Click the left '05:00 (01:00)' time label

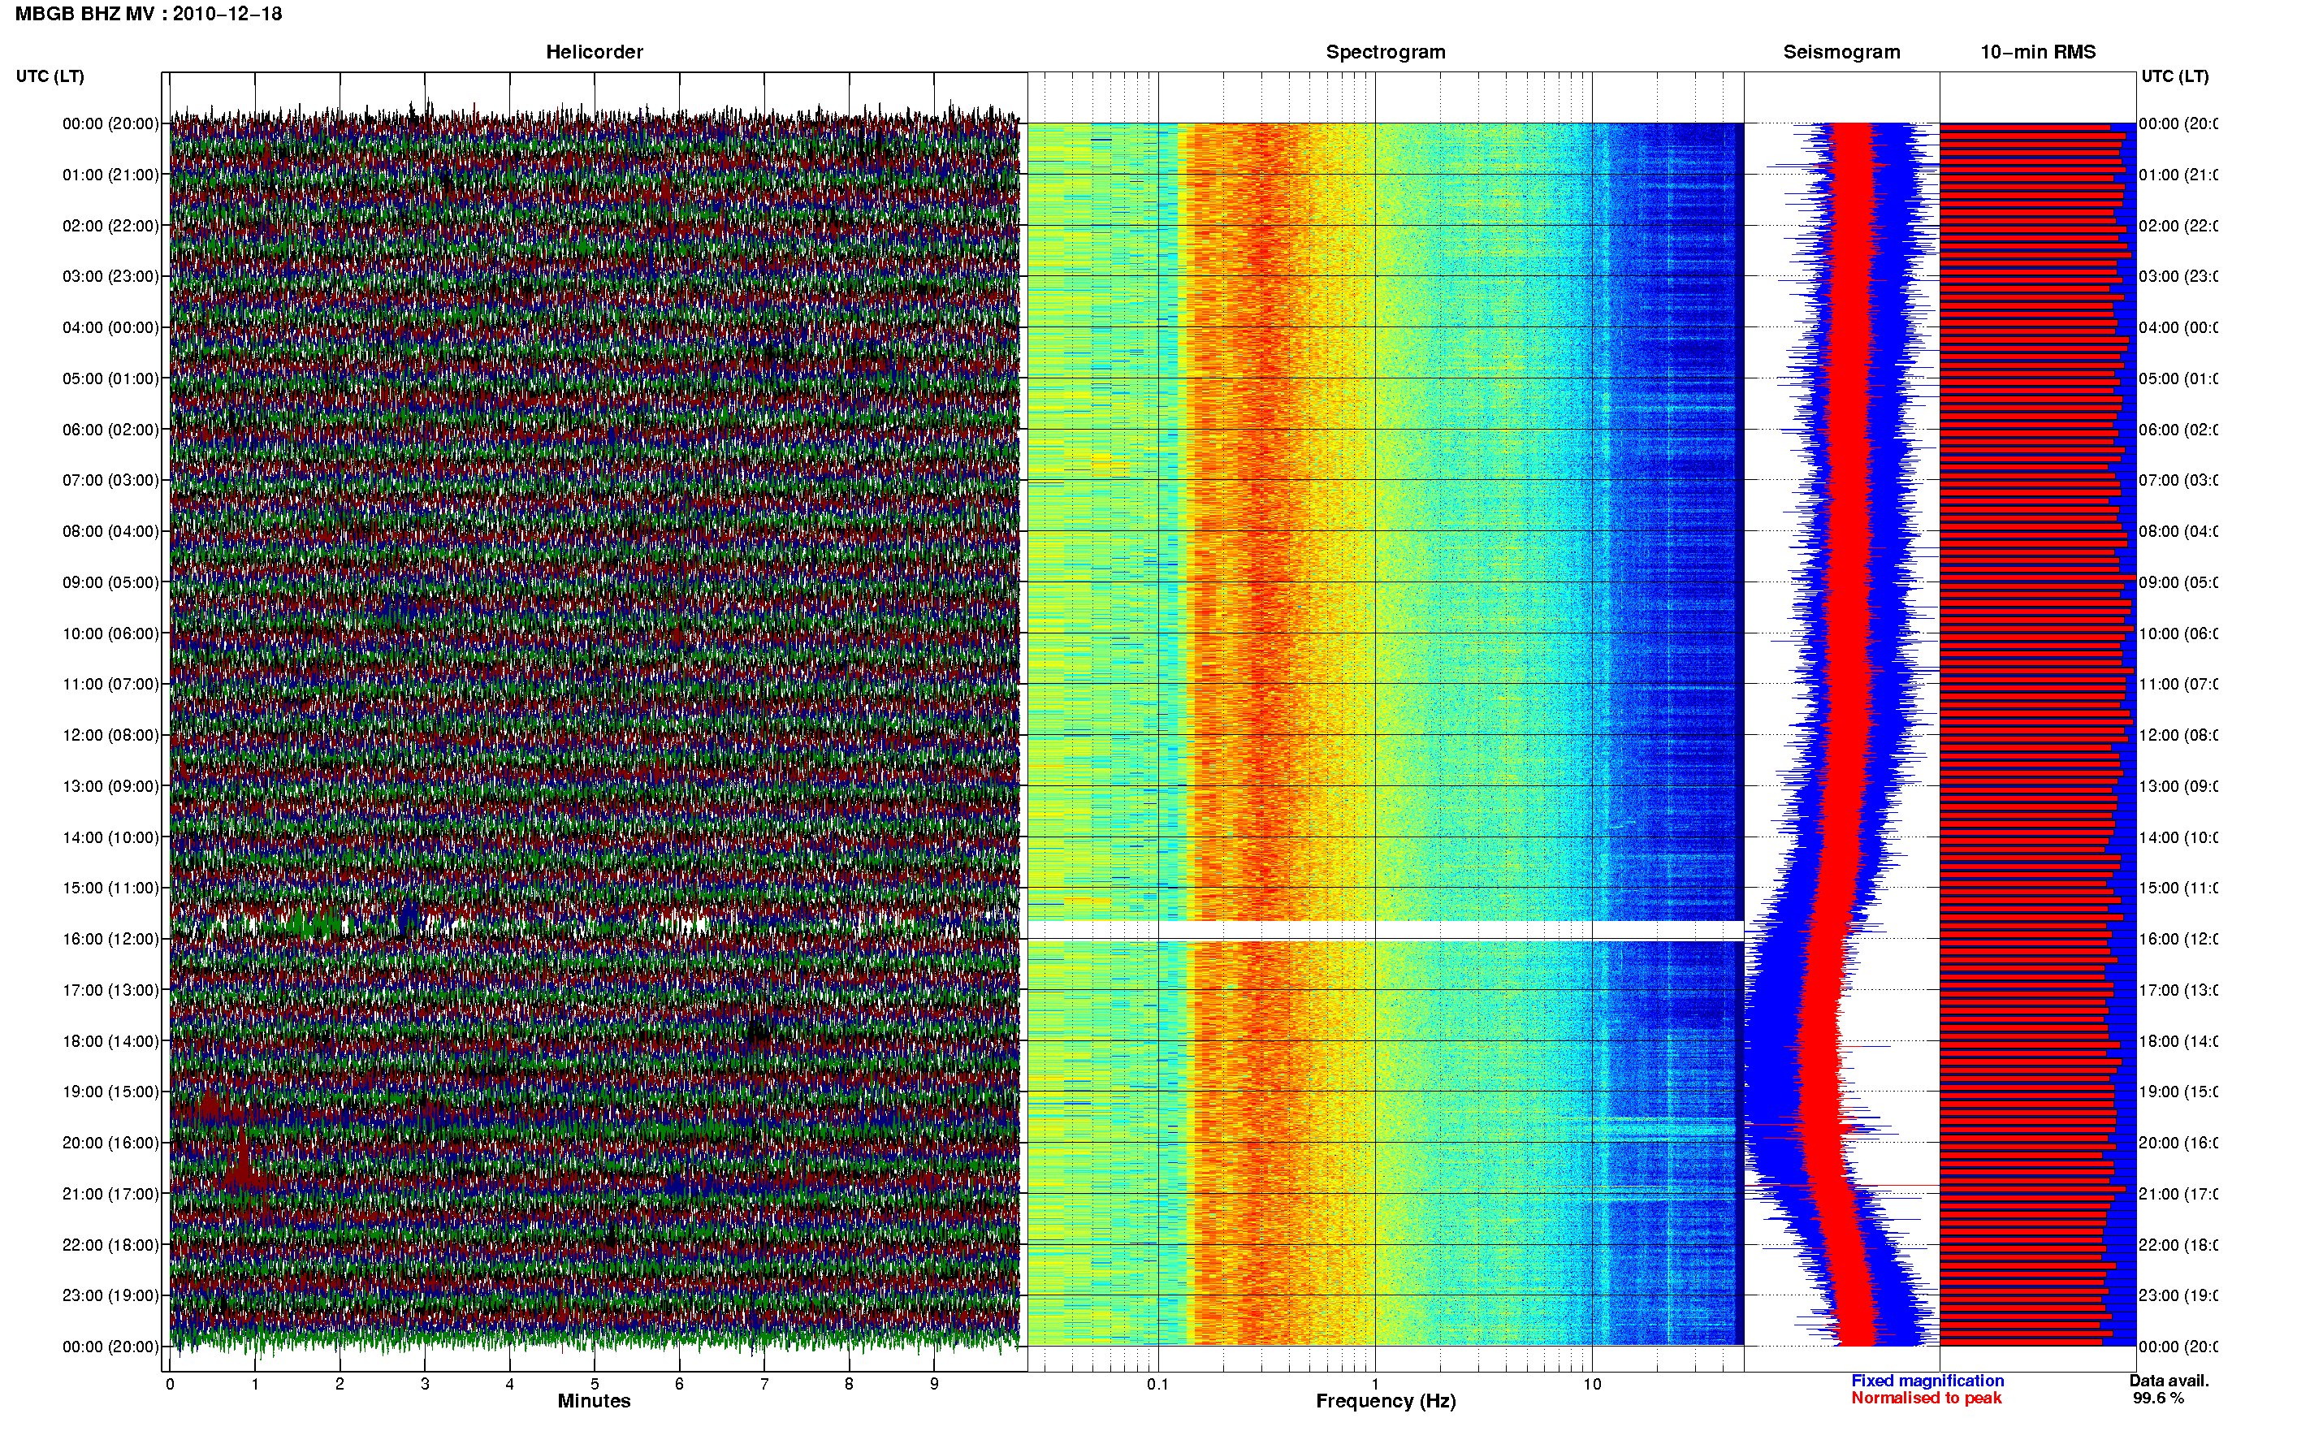click(x=110, y=378)
